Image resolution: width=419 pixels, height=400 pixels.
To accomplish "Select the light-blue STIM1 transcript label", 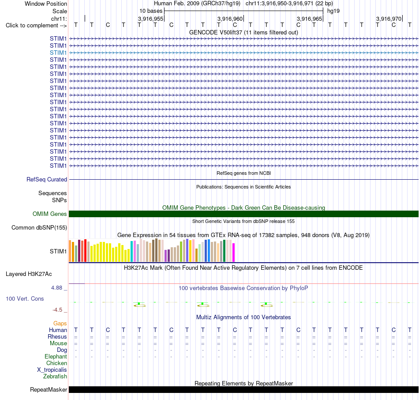I will pyautogui.click(x=58, y=53).
